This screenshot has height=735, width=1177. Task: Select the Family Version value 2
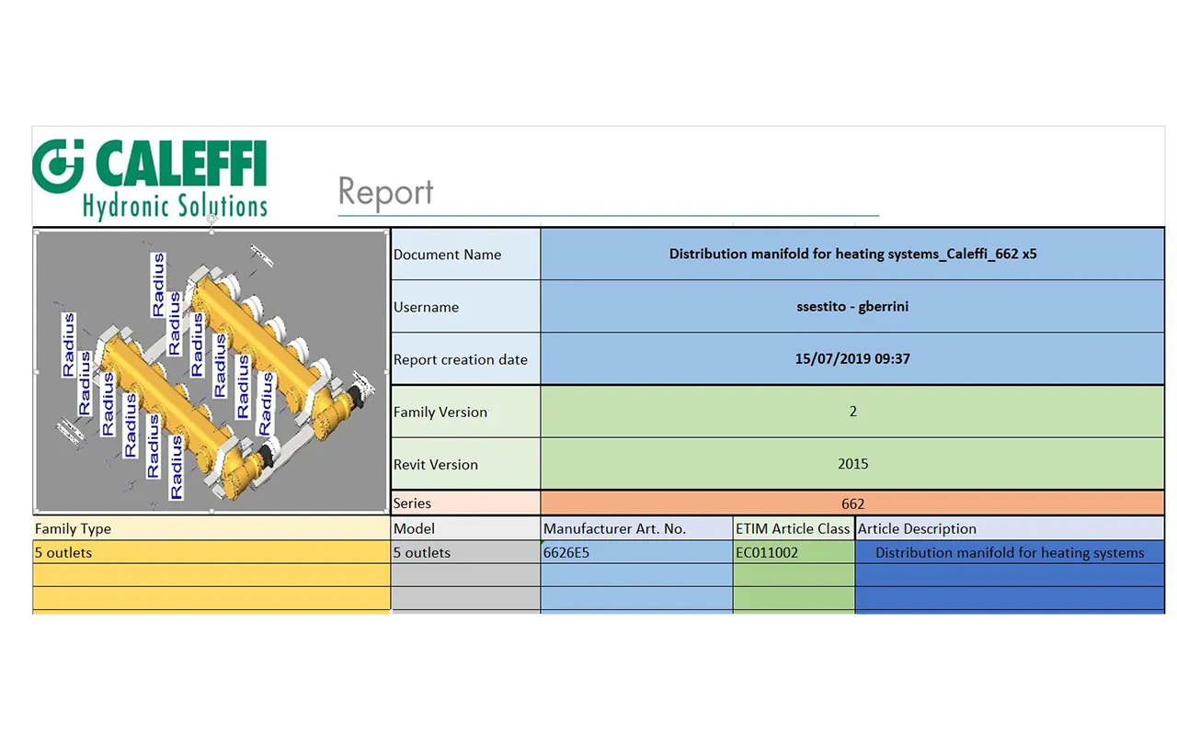852,412
